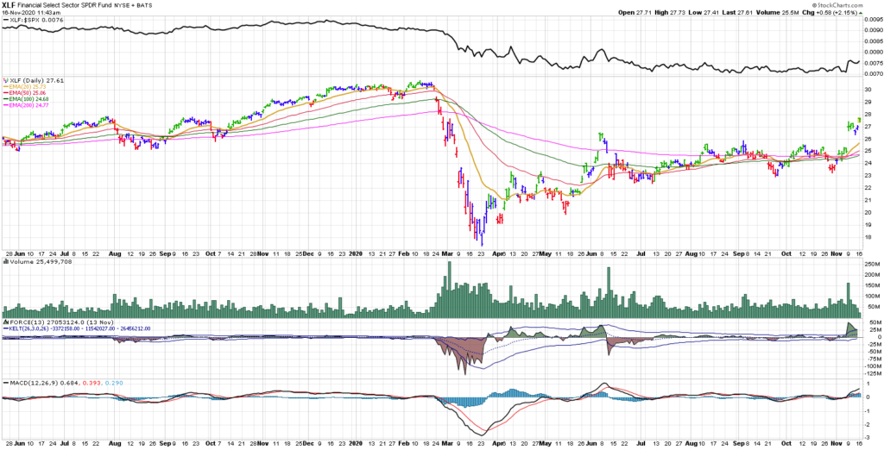
Task: Select the Low 27.41 quote value
Action: coord(702,12)
